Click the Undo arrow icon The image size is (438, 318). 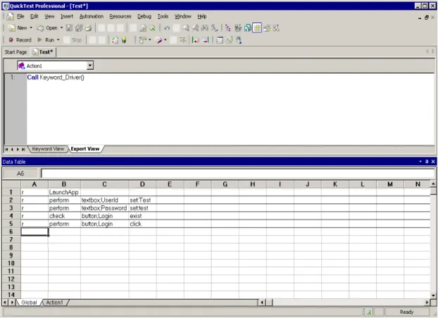click(167, 28)
